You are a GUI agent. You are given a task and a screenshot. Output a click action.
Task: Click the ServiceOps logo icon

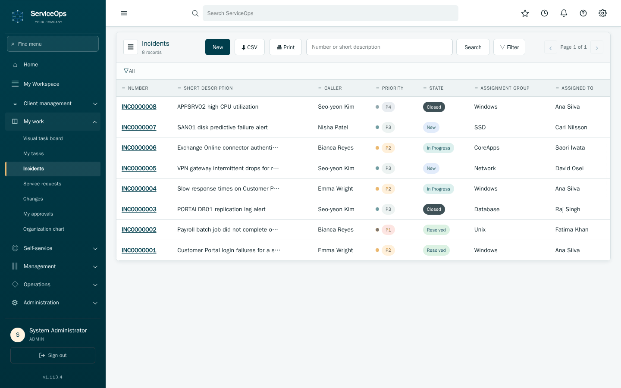[x=18, y=16]
